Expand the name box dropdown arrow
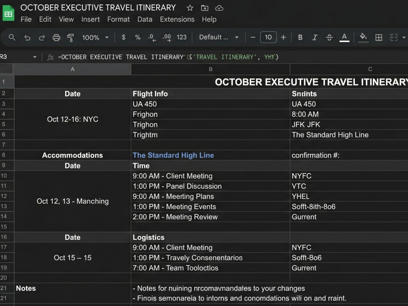Viewport: 408px width, 306px height. click(x=35, y=57)
